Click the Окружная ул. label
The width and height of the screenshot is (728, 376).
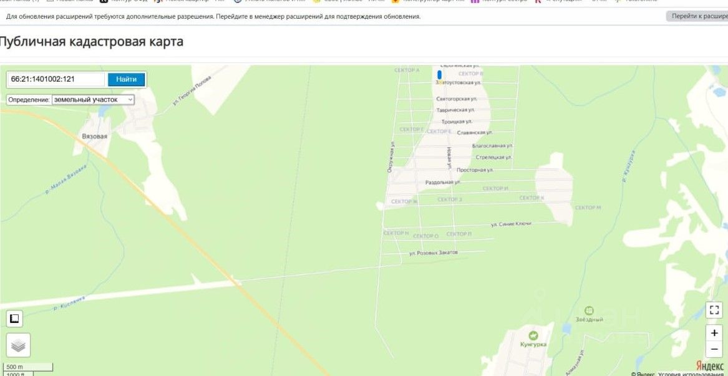pos(391,157)
